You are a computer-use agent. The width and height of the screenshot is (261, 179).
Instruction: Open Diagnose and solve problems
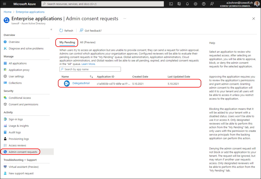tap(26, 48)
